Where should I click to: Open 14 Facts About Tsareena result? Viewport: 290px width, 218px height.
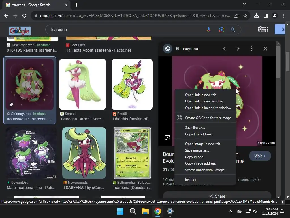[99, 50]
